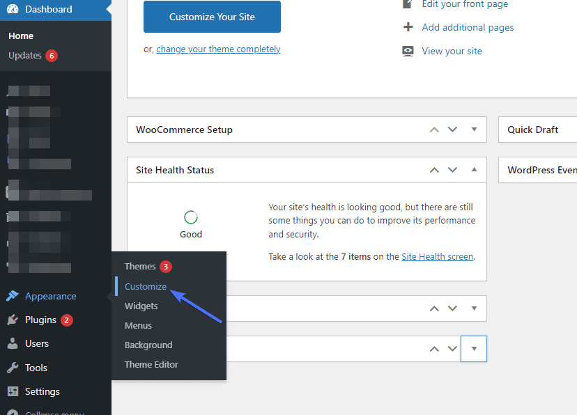Move Site Health Status panel up

pos(434,170)
